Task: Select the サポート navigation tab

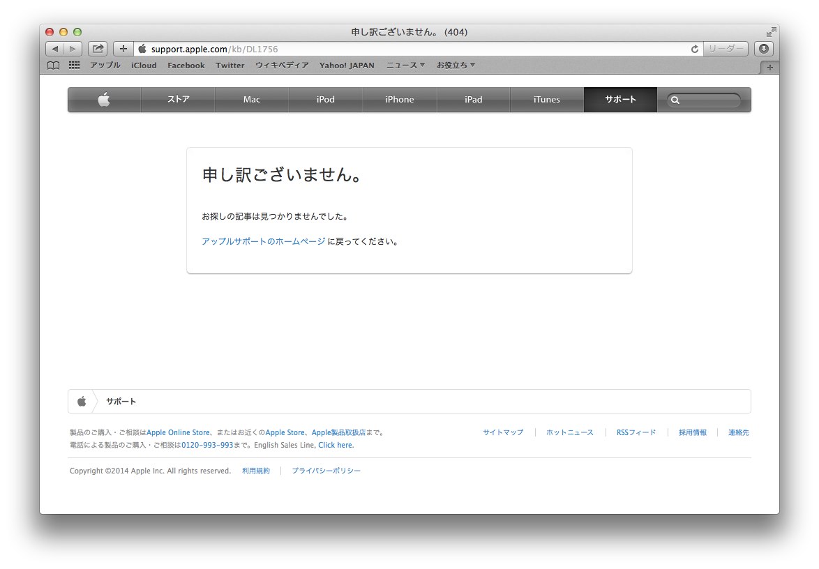Action: (x=620, y=99)
